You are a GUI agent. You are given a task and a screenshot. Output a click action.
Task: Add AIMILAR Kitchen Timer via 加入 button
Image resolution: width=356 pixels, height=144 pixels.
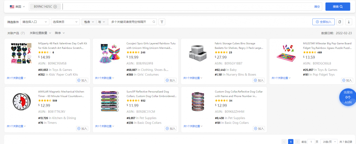82,129
